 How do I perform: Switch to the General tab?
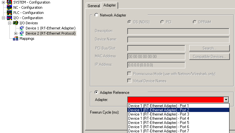click(x=94, y=6)
